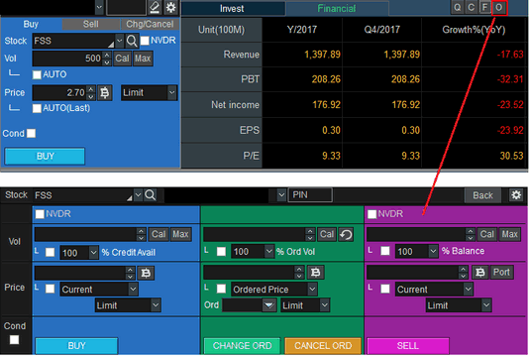Open Current price dropdown in purple panel
This screenshot has width=530, height=357.
click(468, 290)
